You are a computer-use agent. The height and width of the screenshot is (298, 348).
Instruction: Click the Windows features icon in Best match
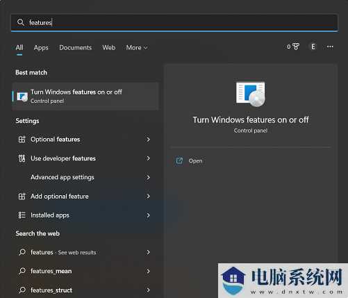[22, 97]
